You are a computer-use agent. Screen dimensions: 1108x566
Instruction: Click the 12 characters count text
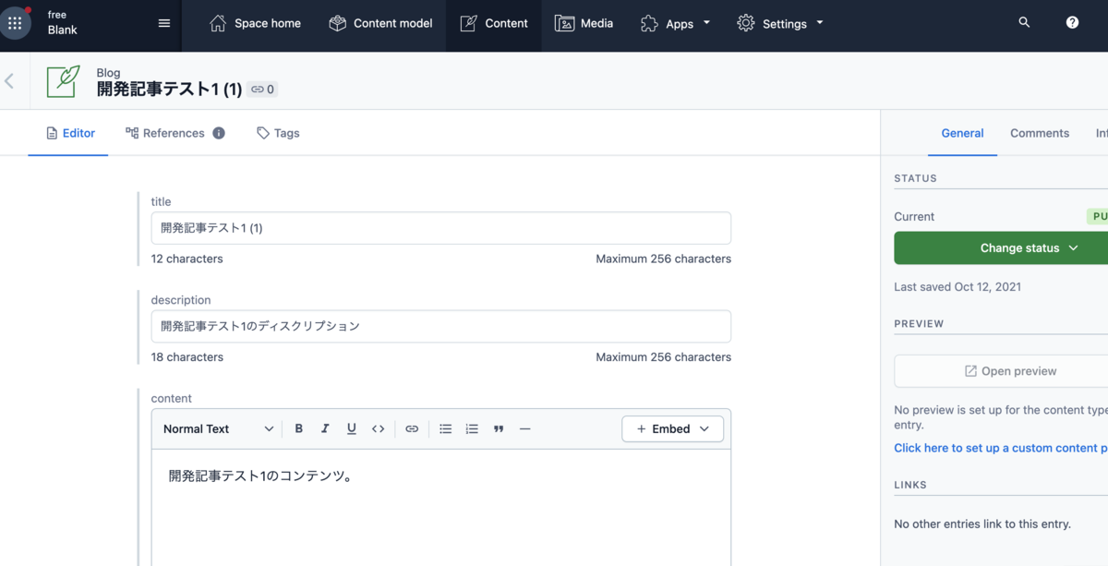tap(187, 259)
